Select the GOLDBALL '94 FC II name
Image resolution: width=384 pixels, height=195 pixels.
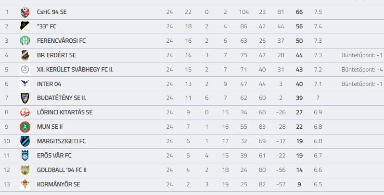click(x=62, y=170)
